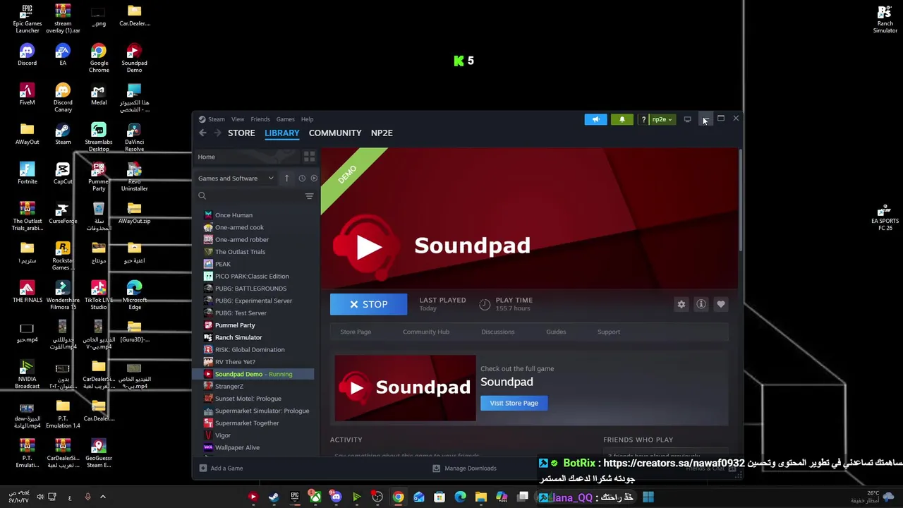Viewport: 903px width, 508px height.
Task: Click the Steam page vertical scrollbar
Action: (x=740, y=201)
